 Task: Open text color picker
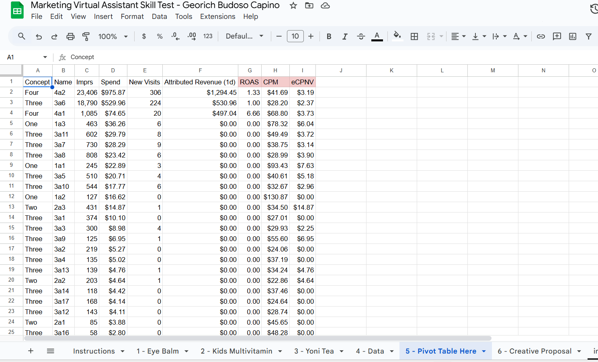377,37
